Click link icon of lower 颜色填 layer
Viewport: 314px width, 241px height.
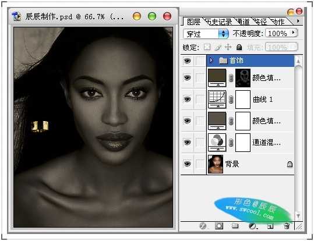pyautogui.click(x=231, y=121)
